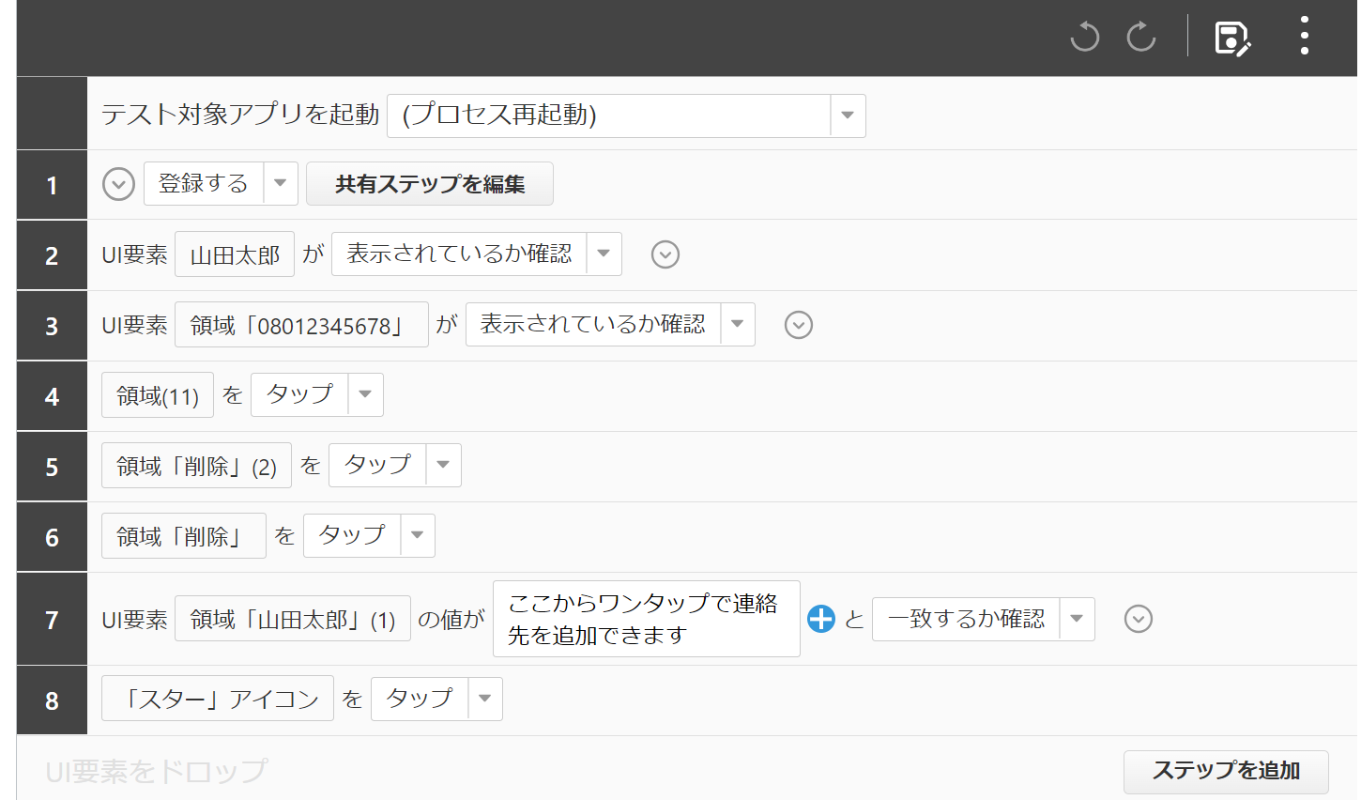Select step number 1 row header
The image size is (1361, 800).
[x=53, y=185]
